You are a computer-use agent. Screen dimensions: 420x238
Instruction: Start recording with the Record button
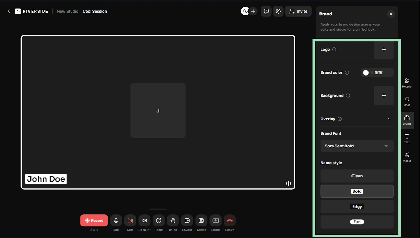(94, 220)
